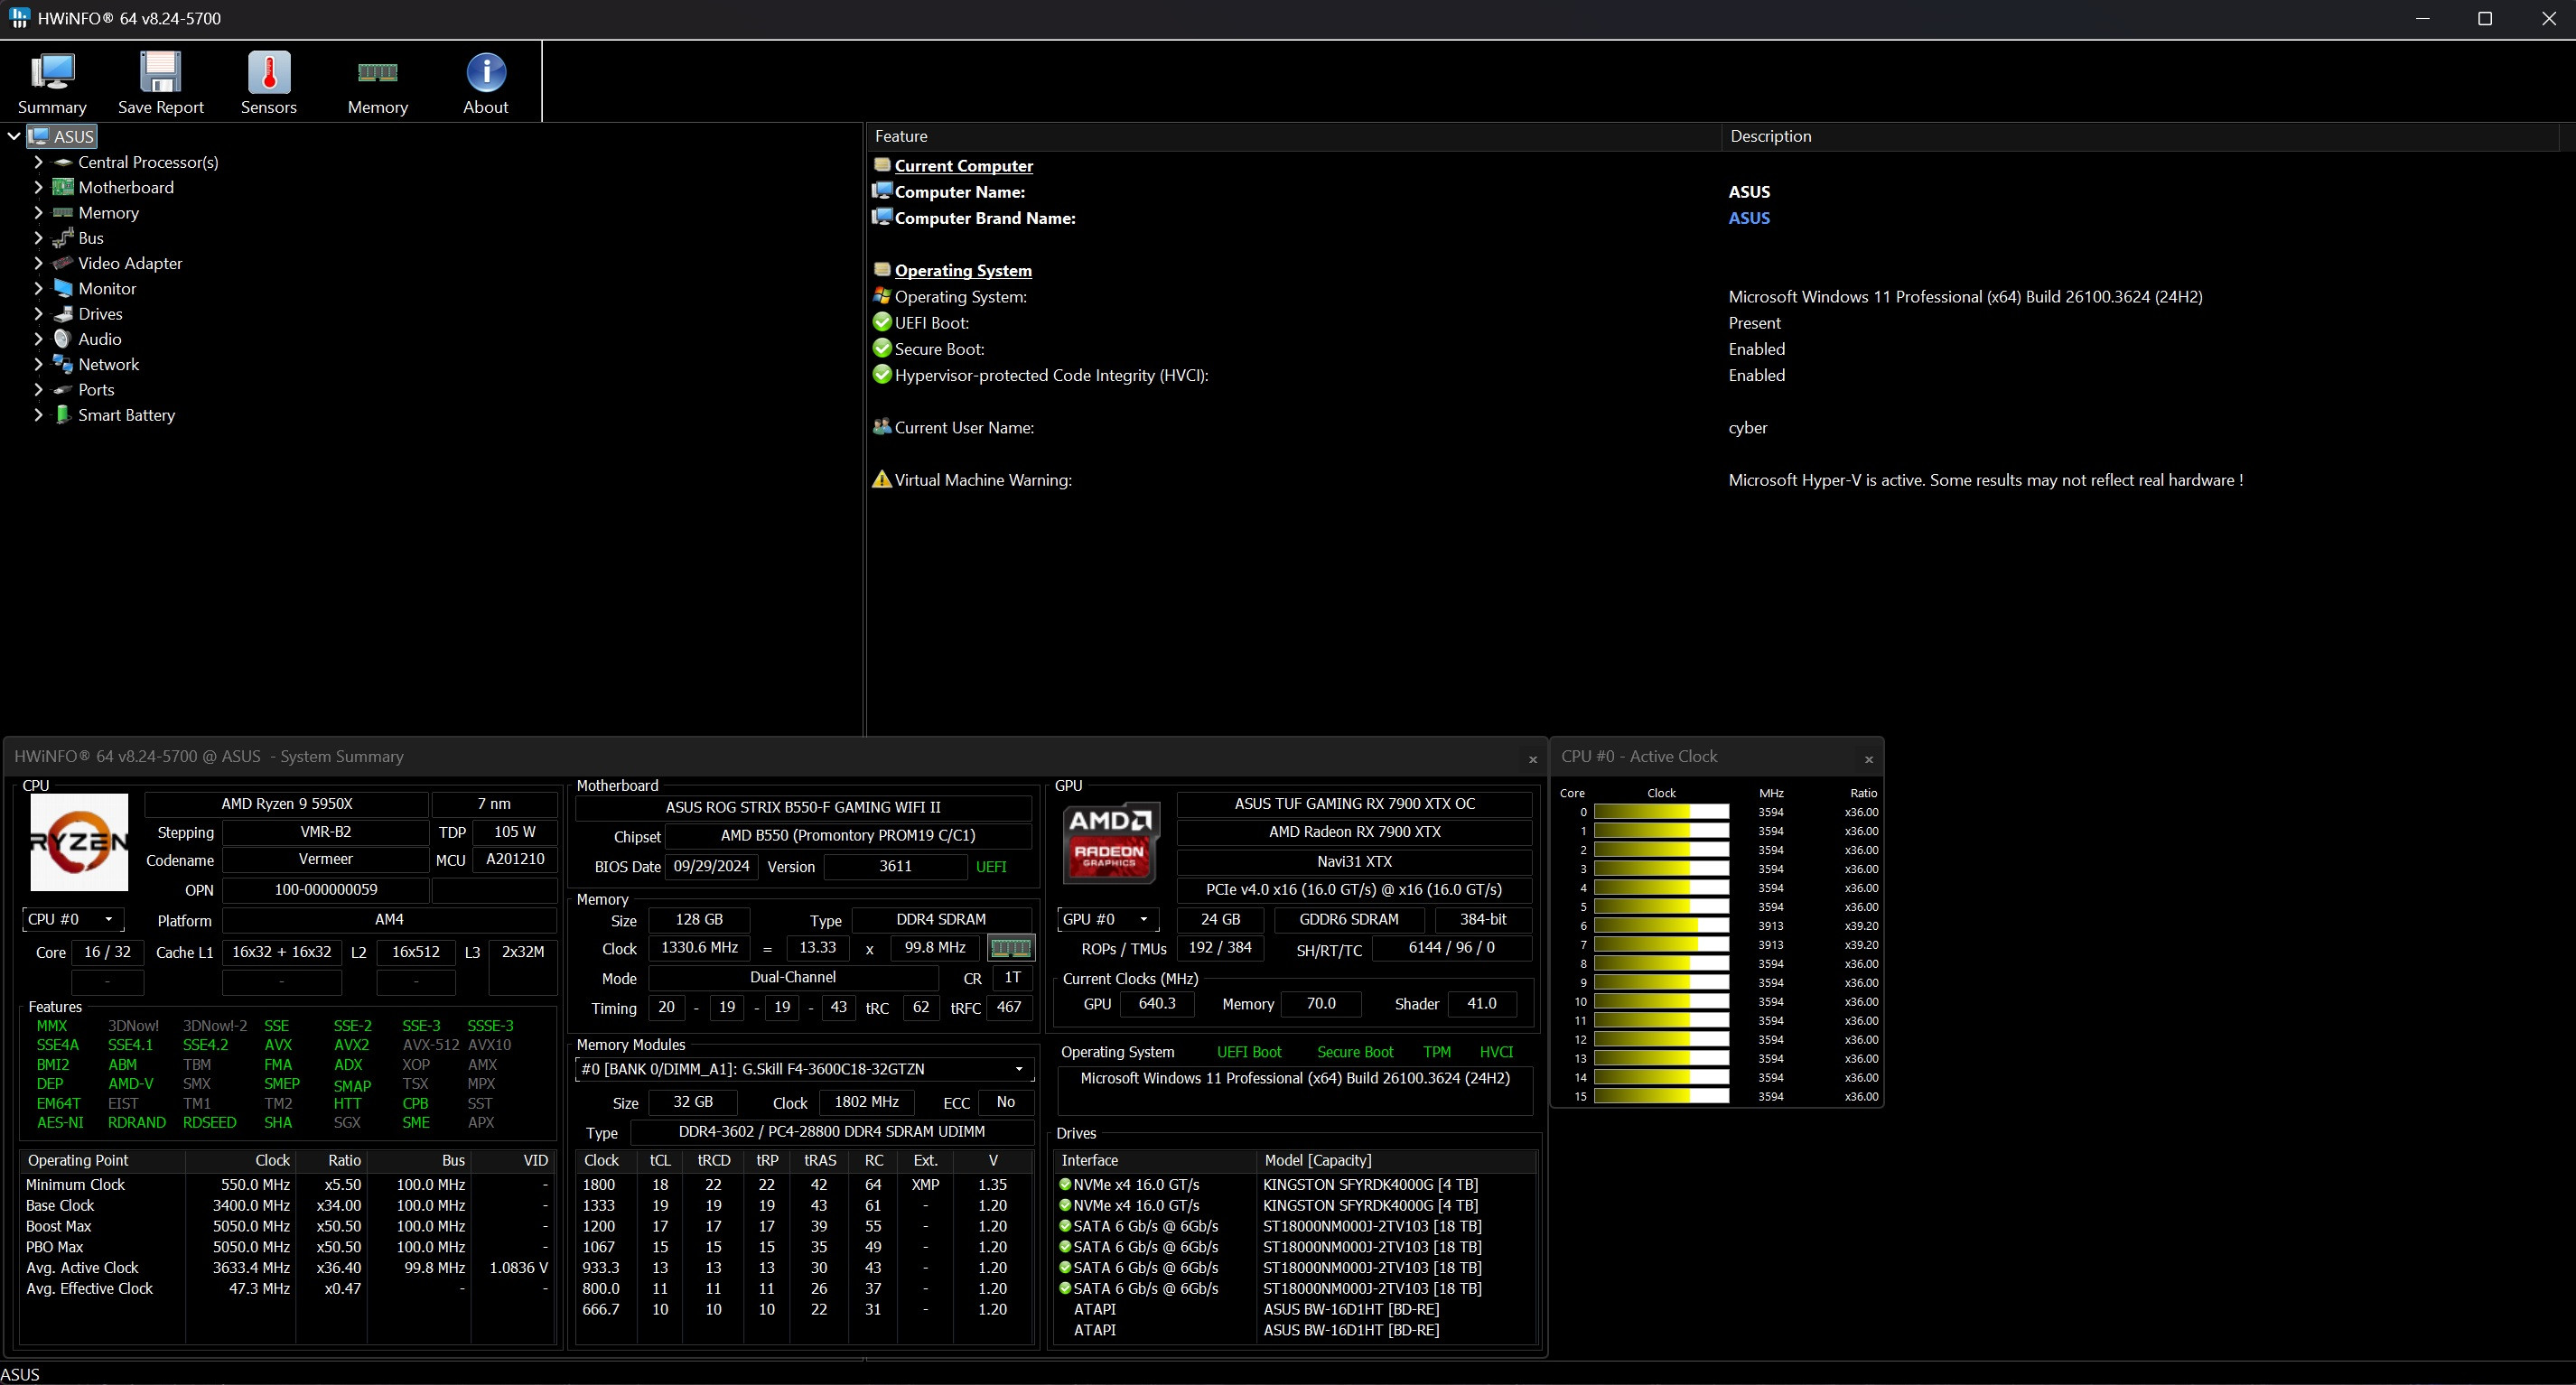Screen dimensions: 2576x1385
Task: Click Core 6 clock bar at 3913 MHz
Action: (x=1661, y=926)
